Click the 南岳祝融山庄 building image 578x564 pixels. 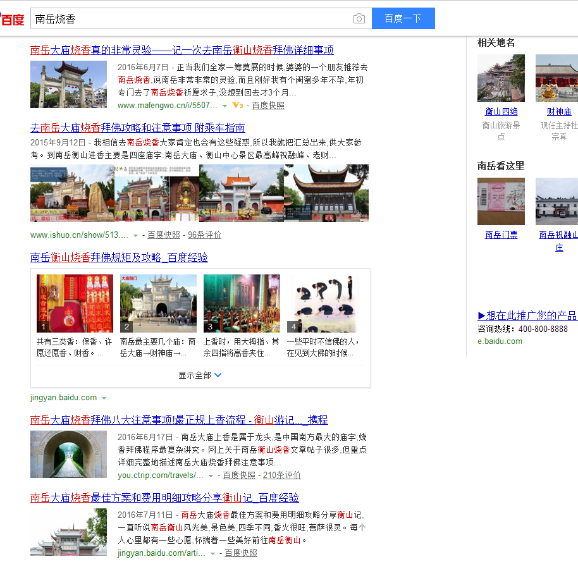click(x=556, y=201)
